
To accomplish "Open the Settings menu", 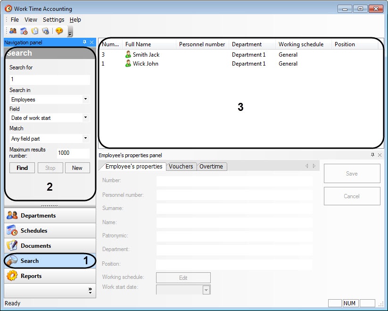I will (x=53, y=20).
